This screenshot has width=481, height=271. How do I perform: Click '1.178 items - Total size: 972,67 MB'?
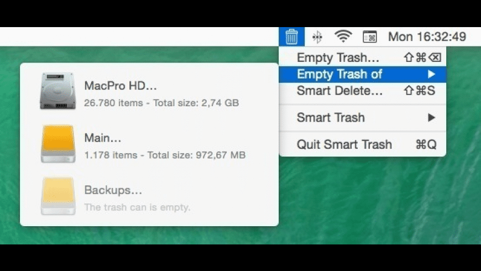click(x=165, y=155)
